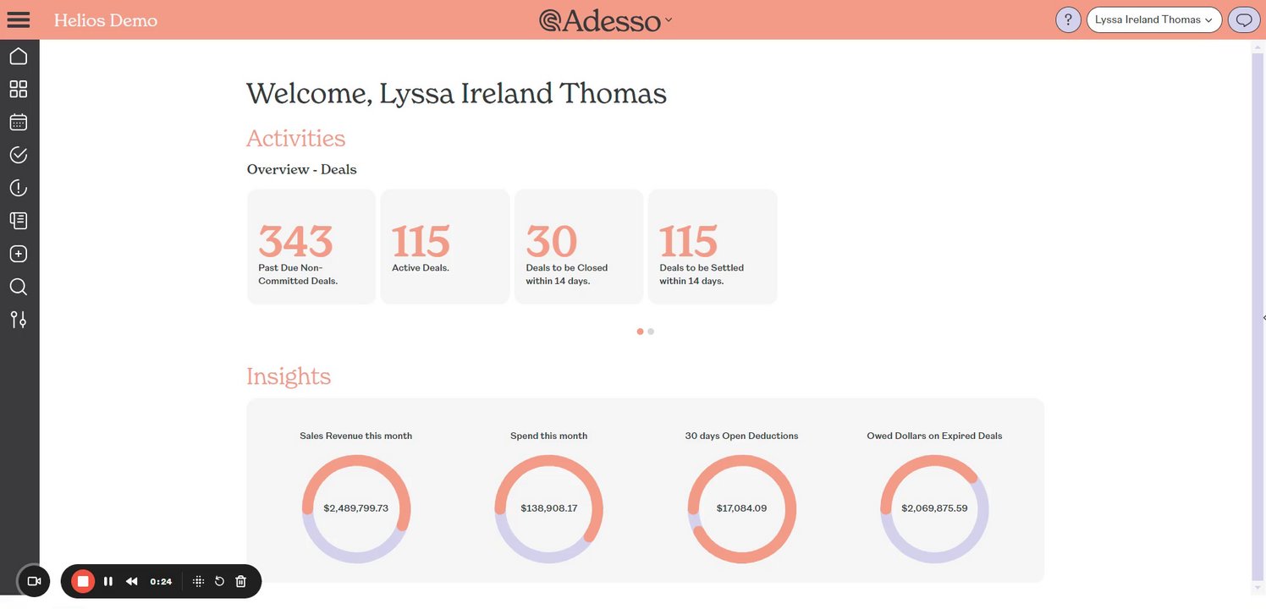Viewport: 1266px width, 609px height.
Task: Pause the screen recording
Action: (108, 581)
